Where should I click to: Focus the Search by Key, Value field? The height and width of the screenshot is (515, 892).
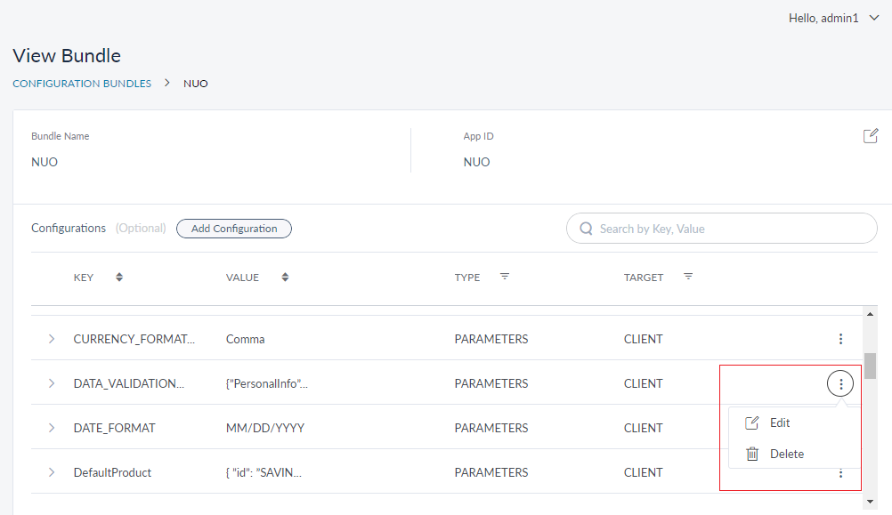pyautogui.click(x=730, y=229)
